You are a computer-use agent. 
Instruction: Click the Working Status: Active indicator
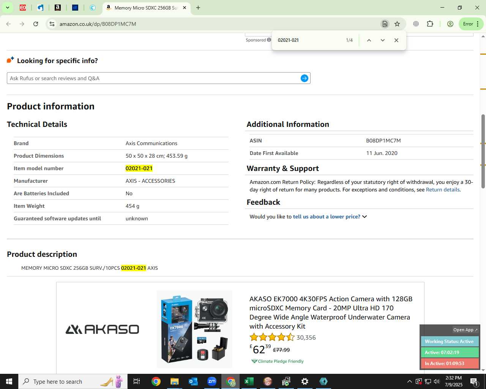pyautogui.click(x=450, y=342)
